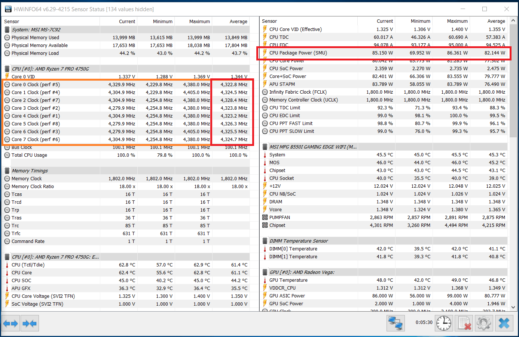The height and width of the screenshot is (337, 519).
Task: Click the lightning icon beside Core 0 VID
Action: tap(7, 77)
